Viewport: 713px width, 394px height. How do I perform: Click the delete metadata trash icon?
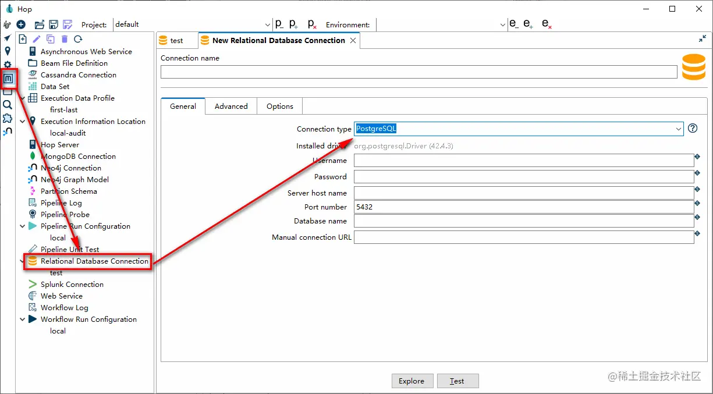pyautogui.click(x=64, y=39)
